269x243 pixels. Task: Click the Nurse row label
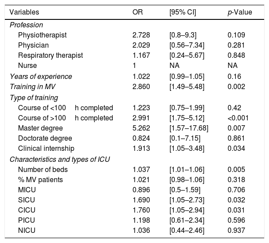[x=27, y=66]
